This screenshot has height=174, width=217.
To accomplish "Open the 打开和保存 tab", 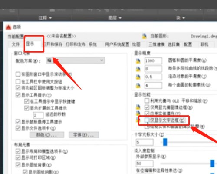I will coord(53,44).
